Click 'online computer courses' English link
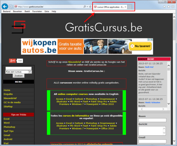This screenshot has width=177, height=146. pyautogui.click(x=73, y=94)
